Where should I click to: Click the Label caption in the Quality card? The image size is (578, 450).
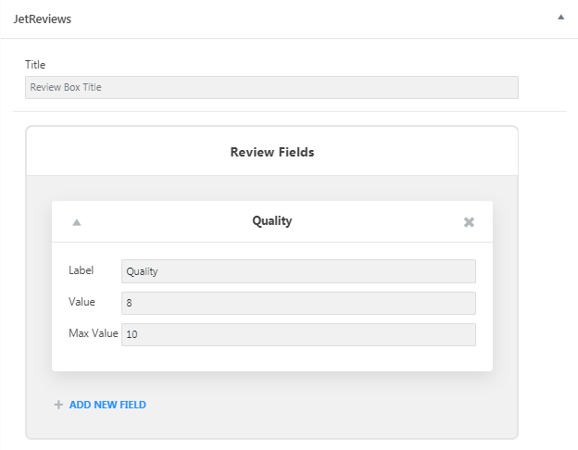tap(82, 270)
